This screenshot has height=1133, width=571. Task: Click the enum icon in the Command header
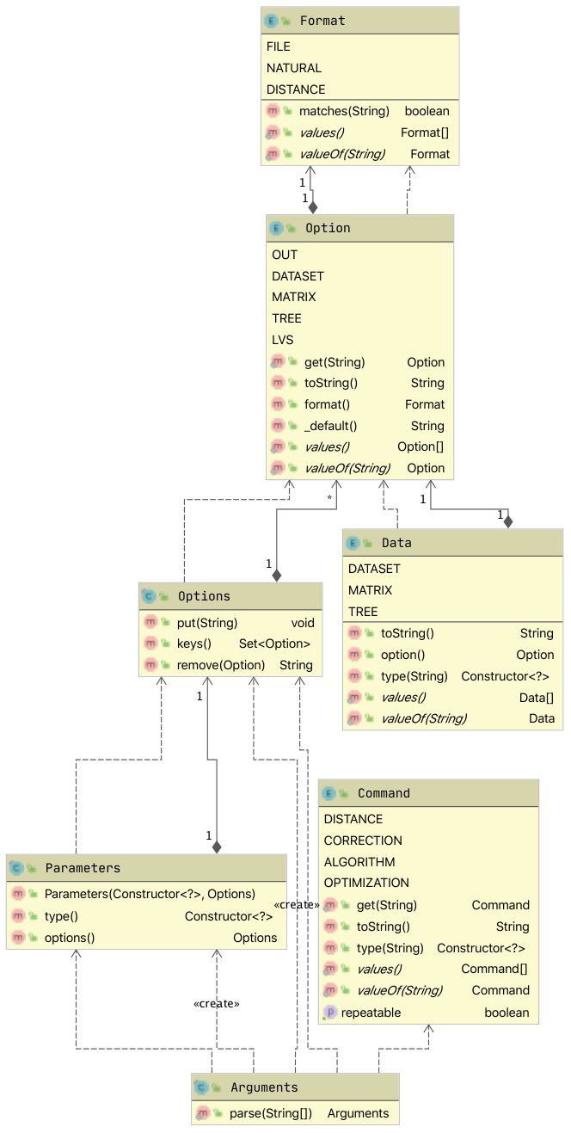(328, 793)
